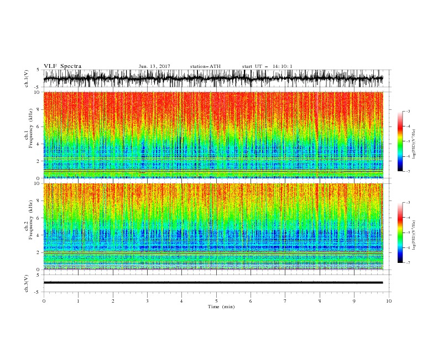
Task: Click the "-3" tick on ch.1 color bar
Action: [408, 111]
